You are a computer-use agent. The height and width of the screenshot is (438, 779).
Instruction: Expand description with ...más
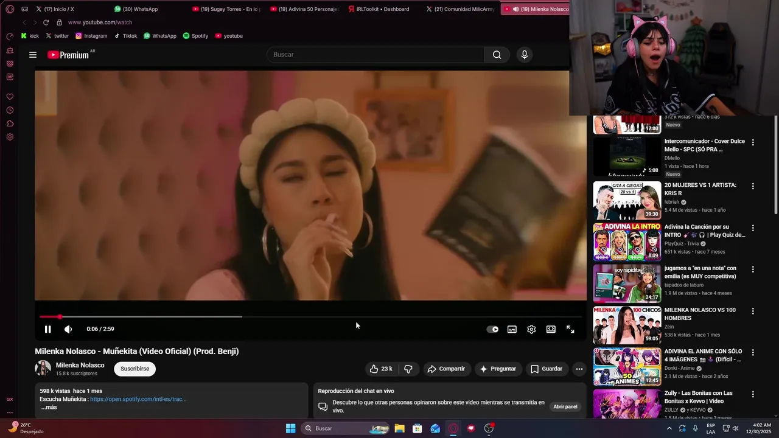(49, 407)
